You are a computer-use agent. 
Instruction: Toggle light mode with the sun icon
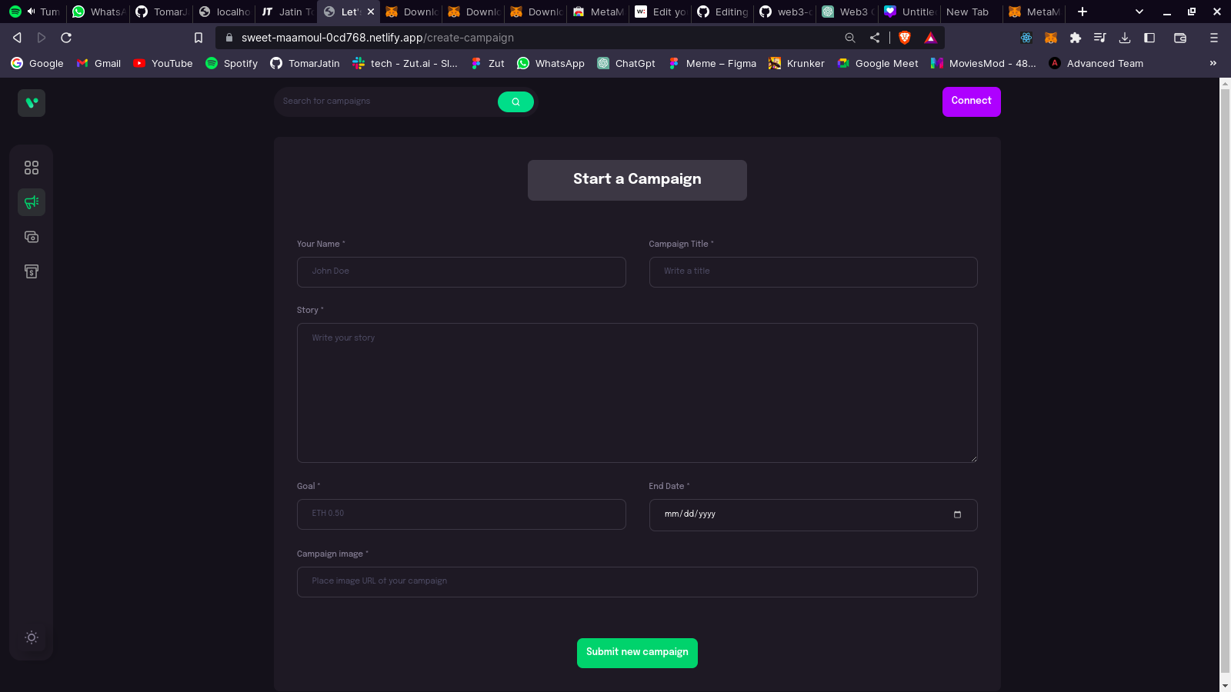(x=32, y=637)
